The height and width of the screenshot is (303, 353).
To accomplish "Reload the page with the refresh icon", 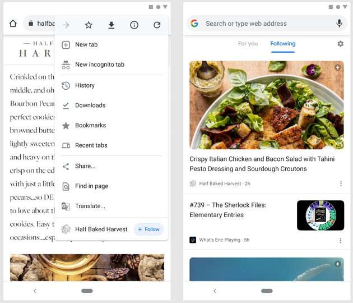I will coord(157,25).
